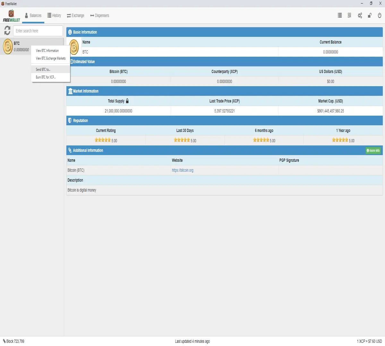Click the unlock padlock icon in the toolbar
The height and width of the screenshot is (346, 385).
(x=370, y=15)
